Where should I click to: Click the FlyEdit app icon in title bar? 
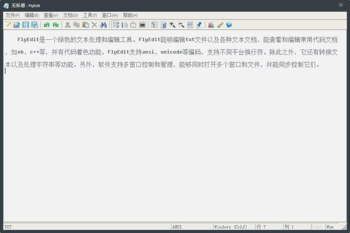[6, 5]
